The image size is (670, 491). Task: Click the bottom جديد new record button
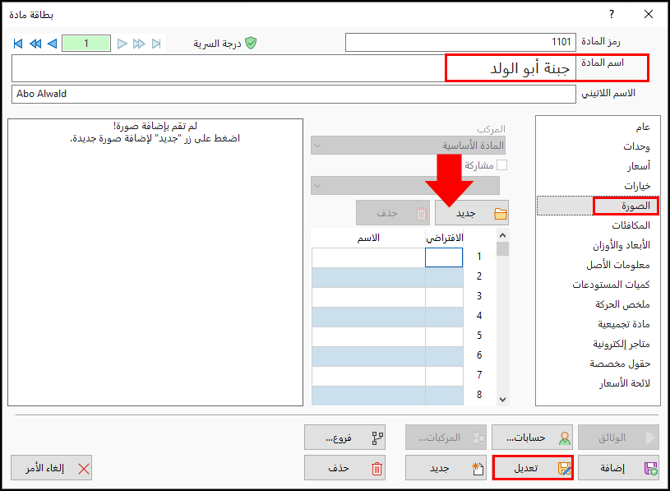point(446,468)
